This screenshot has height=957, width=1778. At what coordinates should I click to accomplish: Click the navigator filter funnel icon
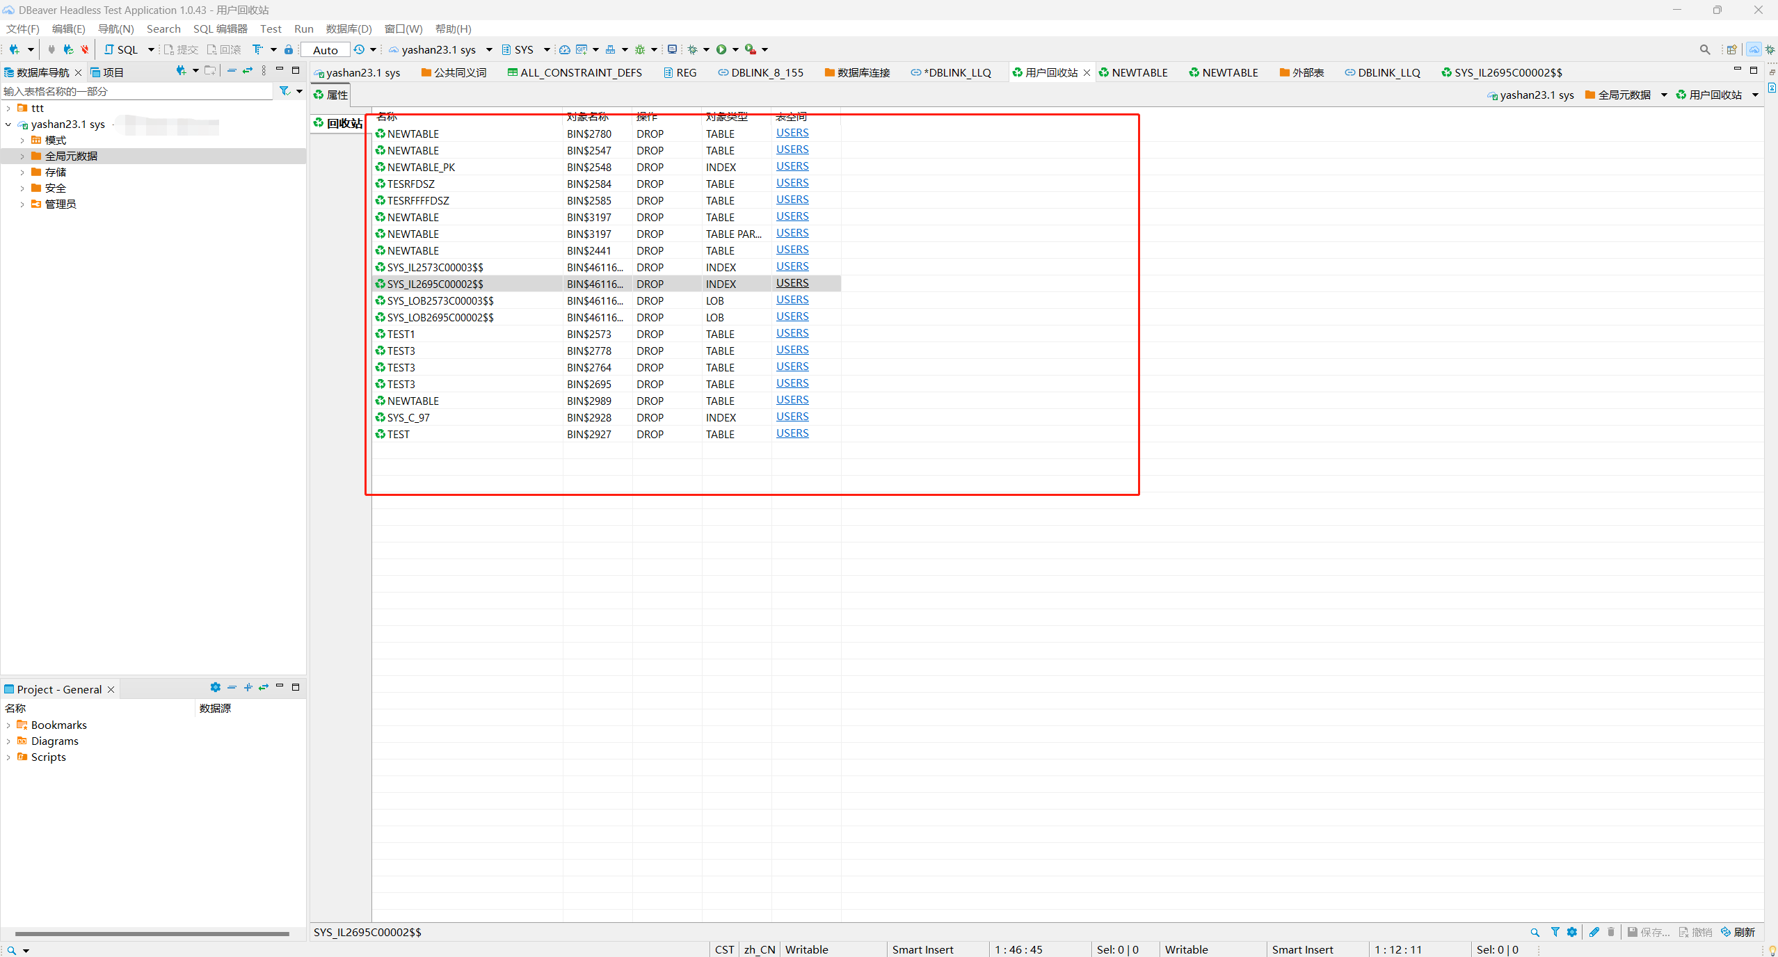coord(285,91)
